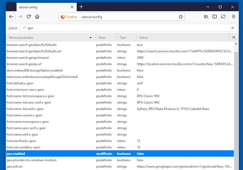Select browser.search.geoip.url preference
Image resolution: width=243 pixels, height=170 pixels.
(x=120, y=64)
